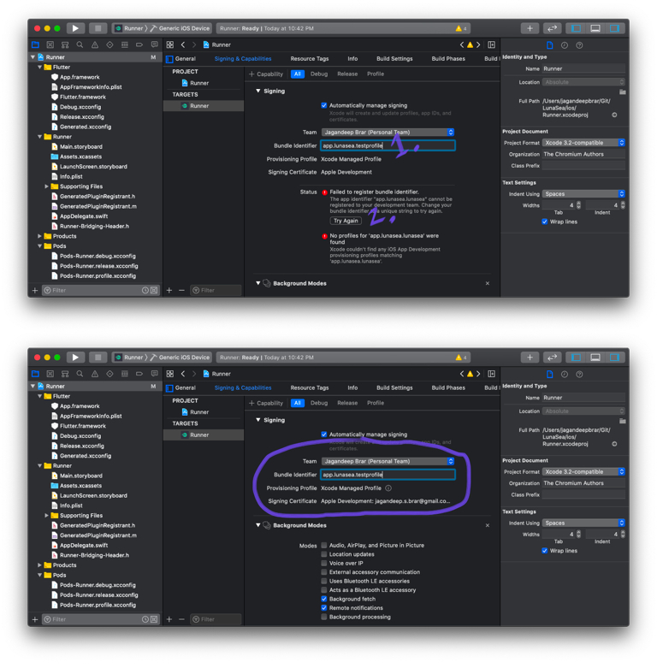Enable Voice over IP background mode
The height and width of the screenshot is (668, 657).
(324, 563)
